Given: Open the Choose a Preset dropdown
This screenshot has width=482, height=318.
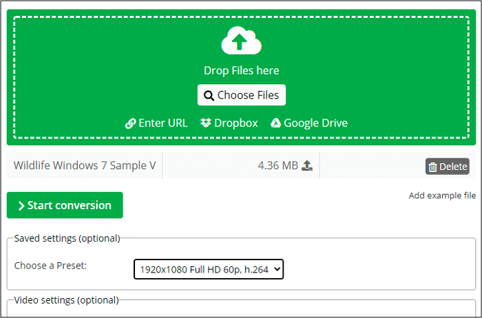Looking at the screenshot, I should 208,270.
